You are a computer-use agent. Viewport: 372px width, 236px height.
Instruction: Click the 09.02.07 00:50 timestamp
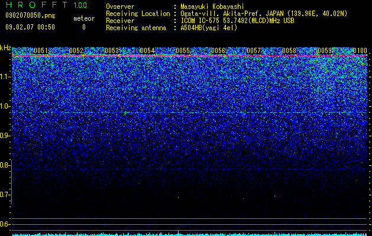point(30,27)
